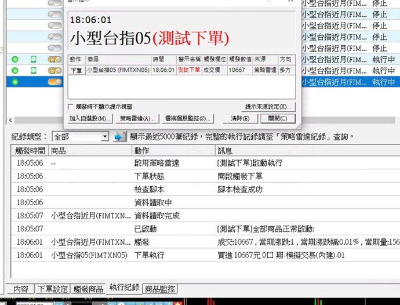Screen dimensions: 400x305
Task: Click the 雲端個股監控(S)... button
Action: click(188, 118)
